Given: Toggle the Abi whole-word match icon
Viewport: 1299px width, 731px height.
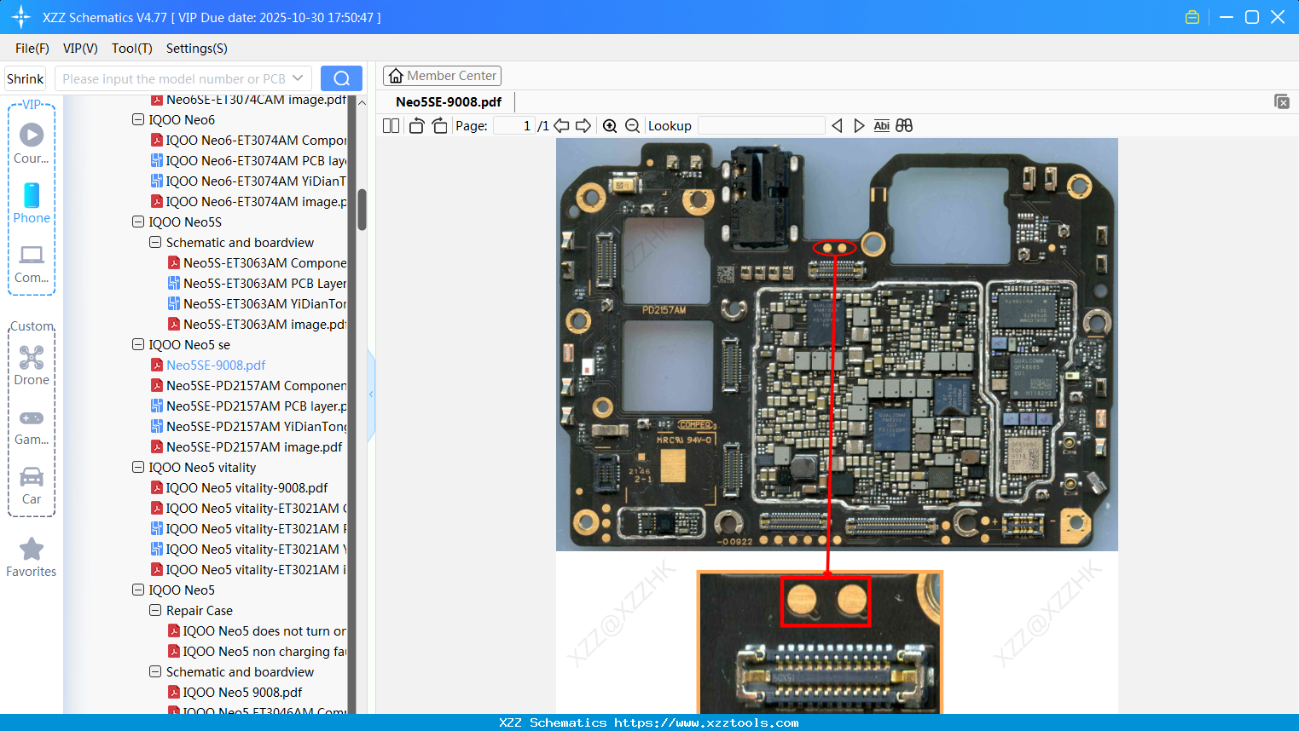Looking at the screenshot, I should pyautogui.click(x=882, y=126).
